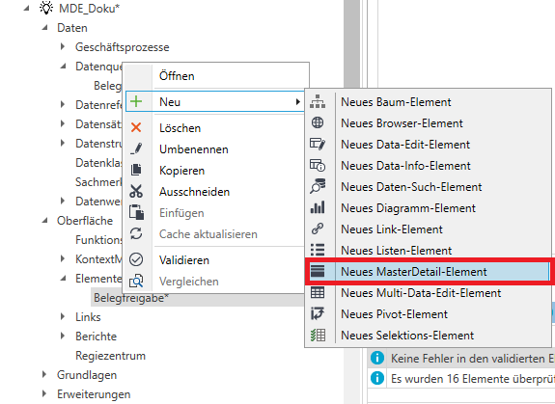Click the red X Löschen icon
555x404 pixels.
click(x=136, y=127)
